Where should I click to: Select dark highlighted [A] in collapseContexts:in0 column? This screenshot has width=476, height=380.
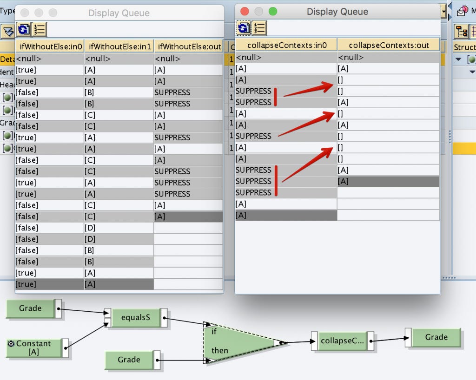286,216
